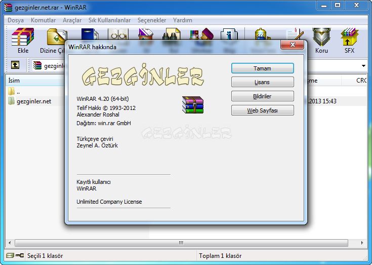372x265 pixels.
Task: Click archive icon in address bar
Action: point(37,65)
